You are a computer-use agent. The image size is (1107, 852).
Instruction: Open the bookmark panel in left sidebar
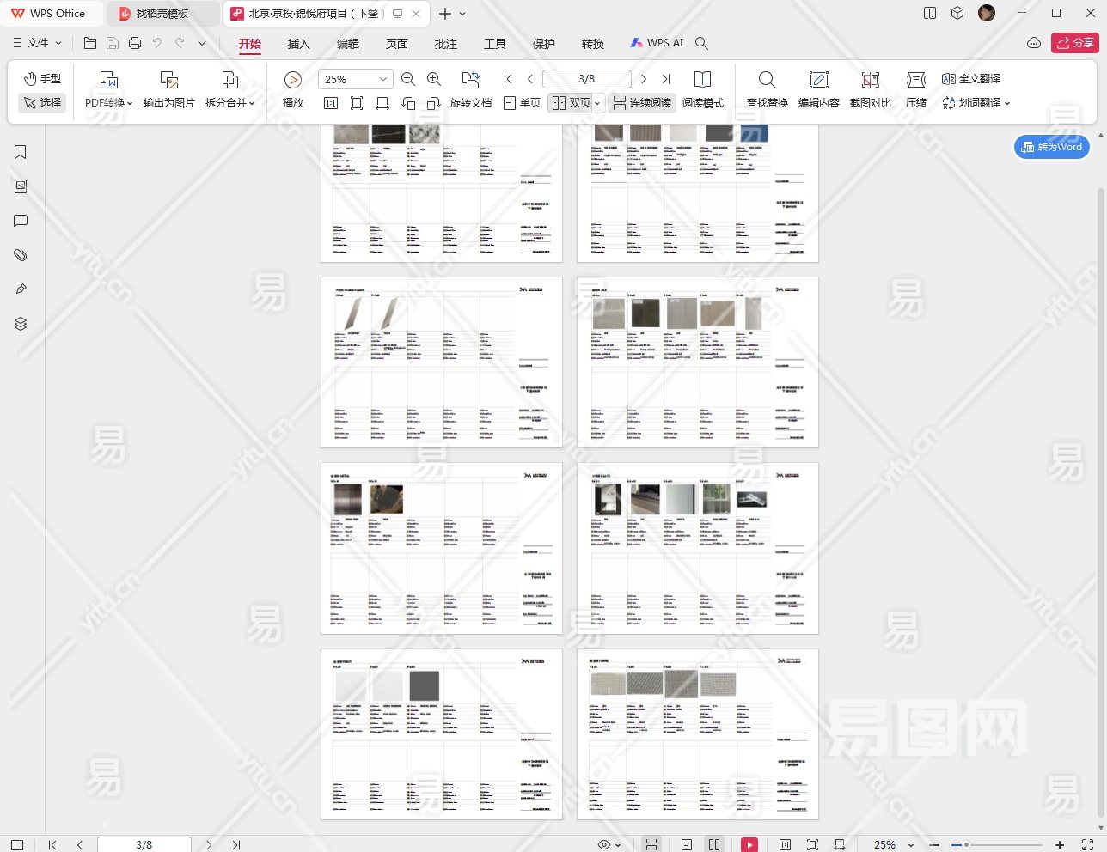(21, 152)
